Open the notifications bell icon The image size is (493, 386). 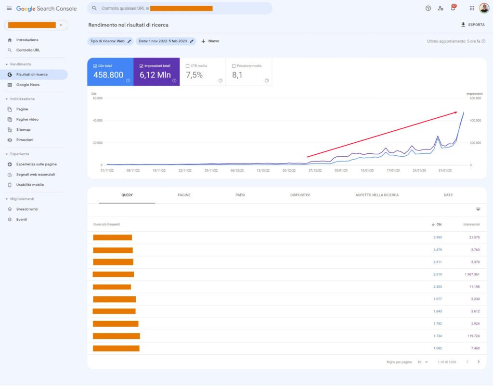point(453,8)
